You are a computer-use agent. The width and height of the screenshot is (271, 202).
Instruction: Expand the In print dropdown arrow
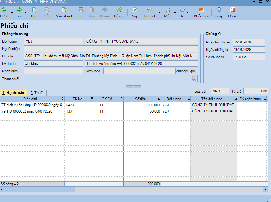coord(188,13)
